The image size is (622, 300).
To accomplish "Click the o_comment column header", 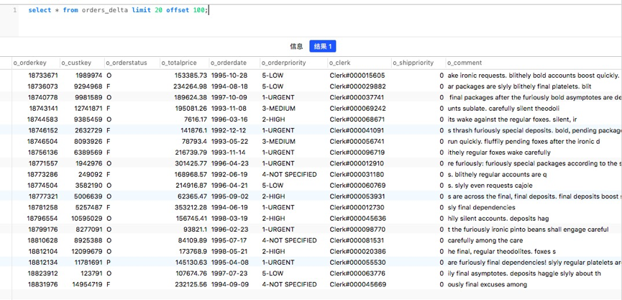I will 465,63.
